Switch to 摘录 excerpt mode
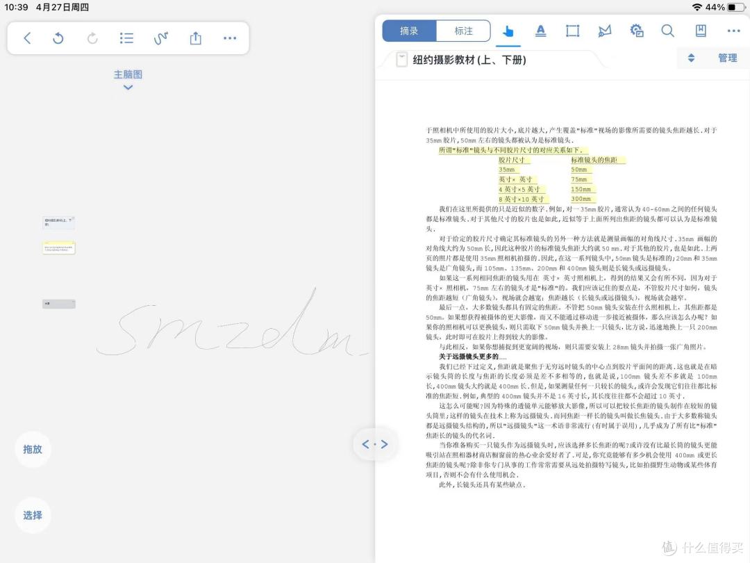 409,31
